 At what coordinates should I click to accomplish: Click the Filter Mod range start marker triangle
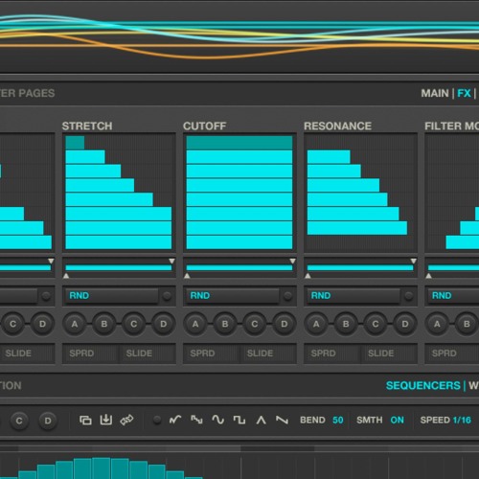(429, 276)
